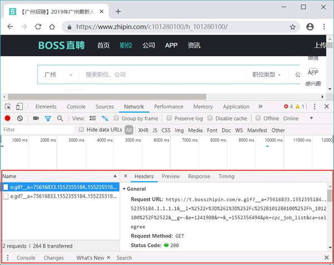
Task: Bookmark the page with star icon
Action: [x=293, y=27]
